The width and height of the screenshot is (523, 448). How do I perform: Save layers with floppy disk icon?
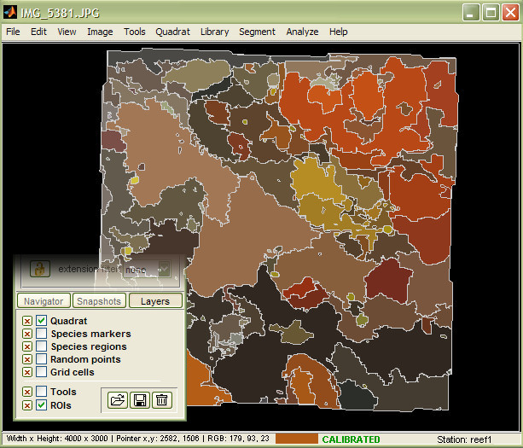coord(140,399)
